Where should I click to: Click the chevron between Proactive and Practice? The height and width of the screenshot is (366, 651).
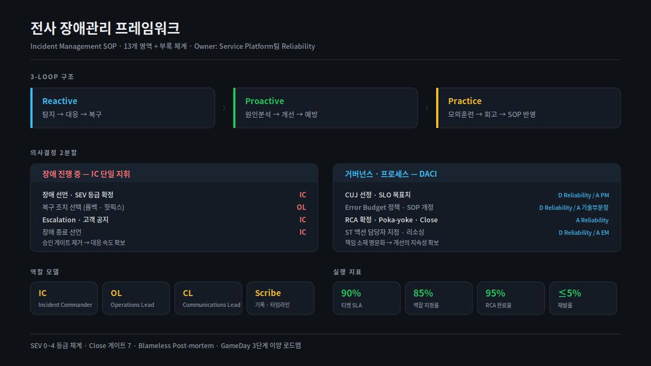coord(427,108)
